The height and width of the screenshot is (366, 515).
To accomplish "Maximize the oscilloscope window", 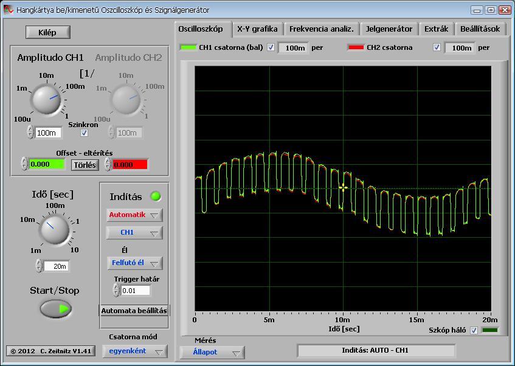I will (491, 10).
